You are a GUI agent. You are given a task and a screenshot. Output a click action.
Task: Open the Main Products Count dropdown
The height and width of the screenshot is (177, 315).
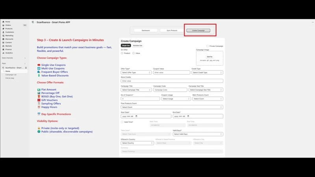pyautogui.click(x=208, y=99)
